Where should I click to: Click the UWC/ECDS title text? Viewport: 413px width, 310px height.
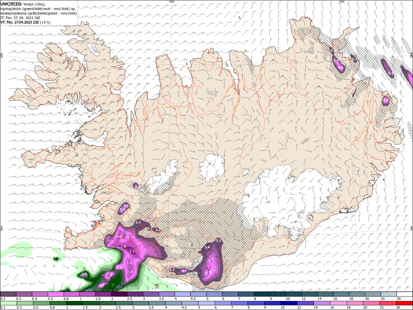click(x=11, y=4)
